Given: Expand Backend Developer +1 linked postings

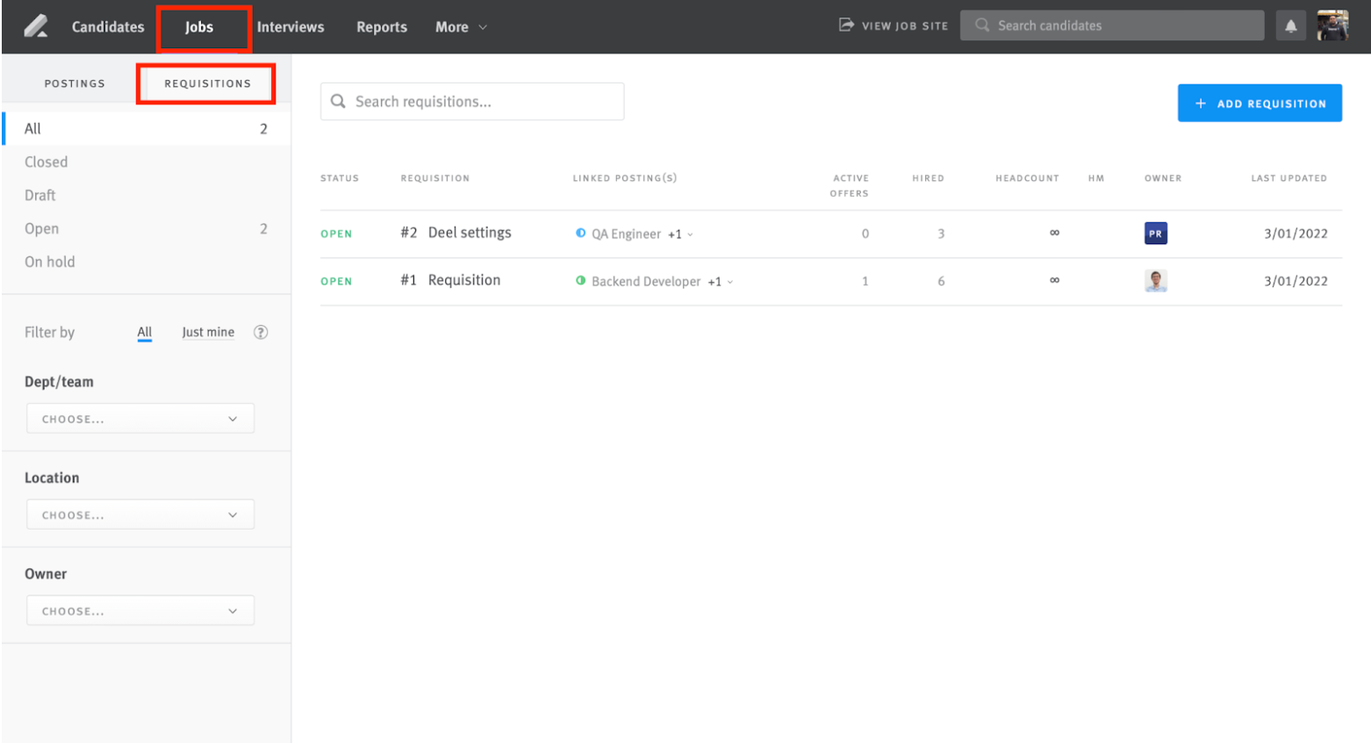Looking at the screenshot, I should pyautogui.click(x=721, y=282).
